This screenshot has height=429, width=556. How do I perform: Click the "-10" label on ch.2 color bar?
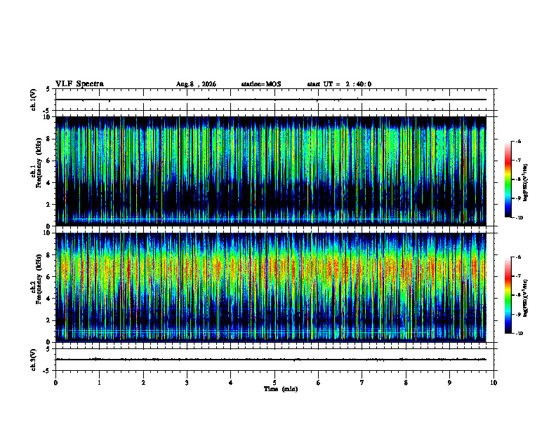click(x=519, y=334)
